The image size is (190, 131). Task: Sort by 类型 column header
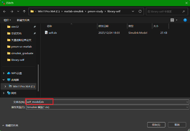pos(131,26)
